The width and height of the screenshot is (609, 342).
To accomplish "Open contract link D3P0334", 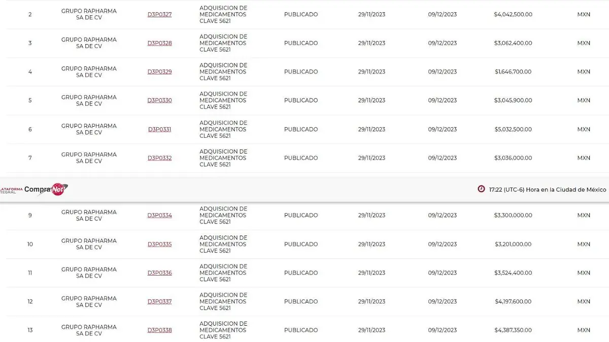I will [x=159, y=215].
